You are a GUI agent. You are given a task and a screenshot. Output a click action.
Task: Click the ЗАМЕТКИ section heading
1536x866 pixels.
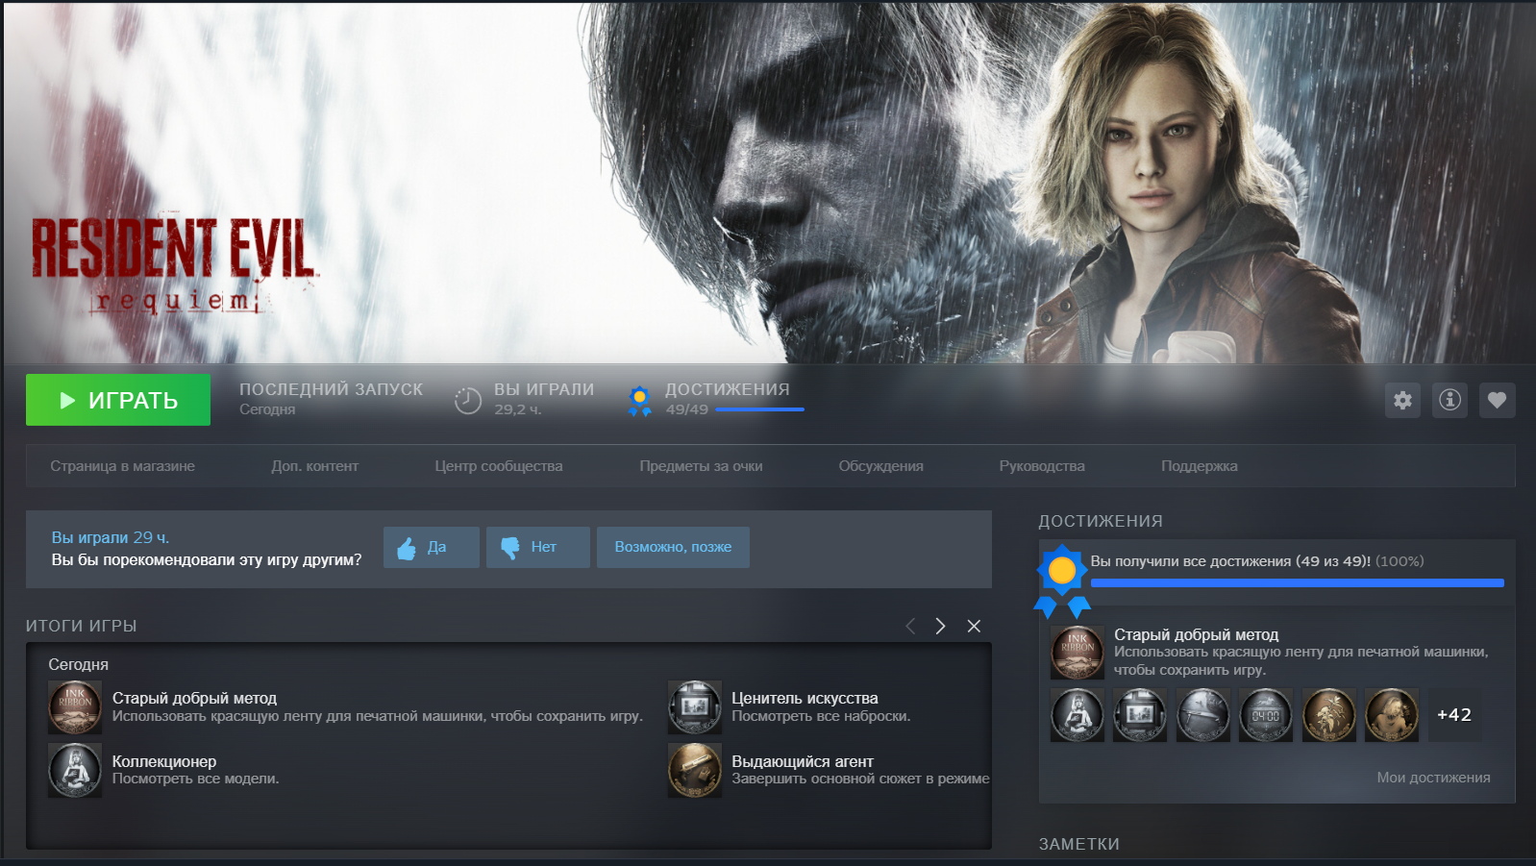(1078, 844)
